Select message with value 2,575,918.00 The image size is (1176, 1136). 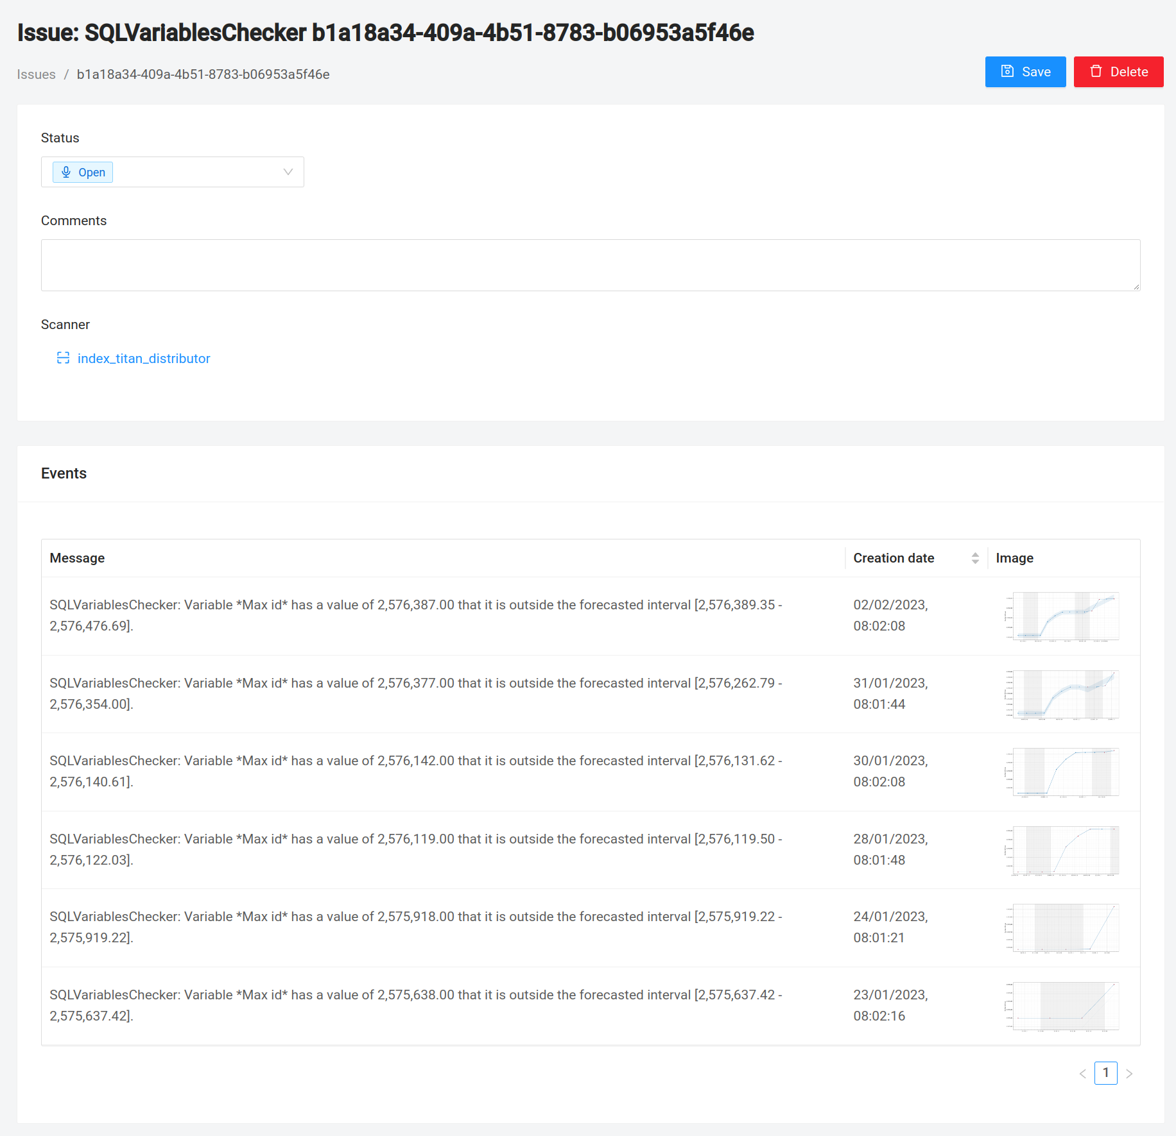(415, 928)
